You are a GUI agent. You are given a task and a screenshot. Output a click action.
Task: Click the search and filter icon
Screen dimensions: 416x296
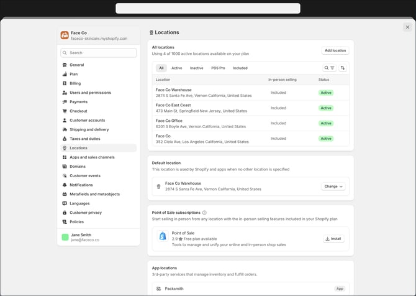329,68
